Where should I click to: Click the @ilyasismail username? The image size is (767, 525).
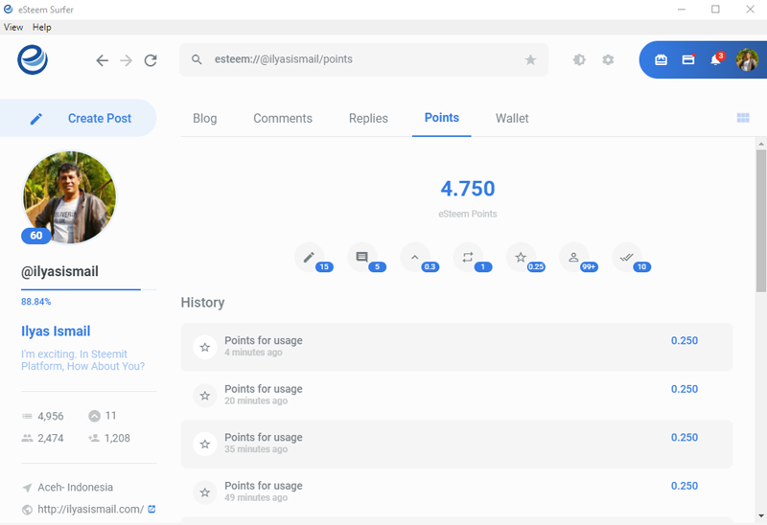click(59, 272)
